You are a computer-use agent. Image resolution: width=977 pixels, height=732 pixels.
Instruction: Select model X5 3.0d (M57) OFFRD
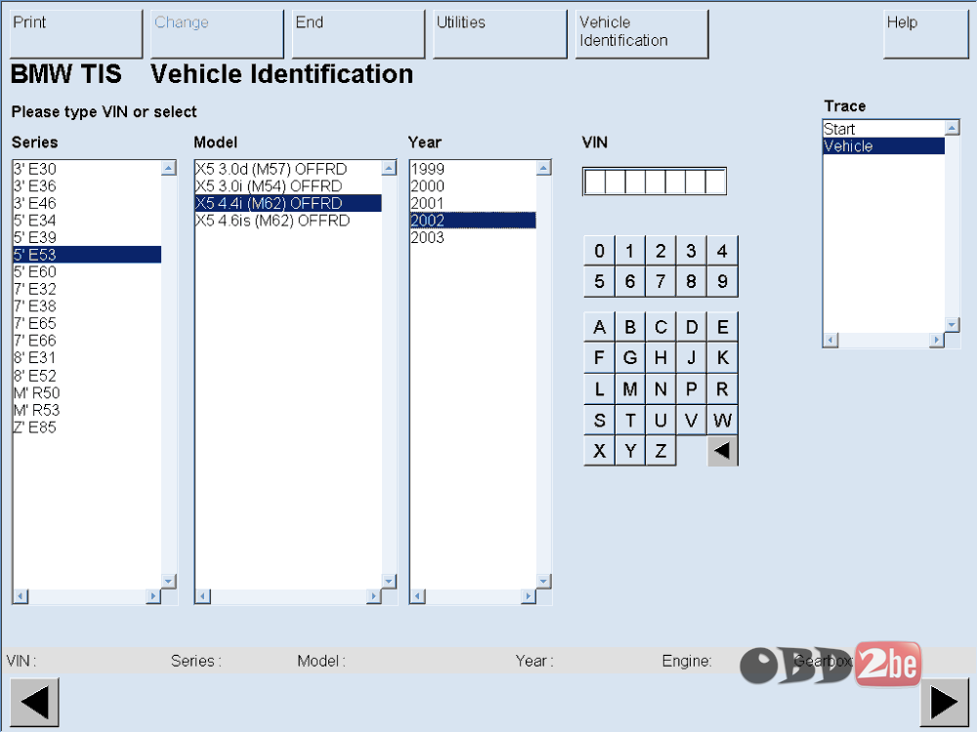288,169
